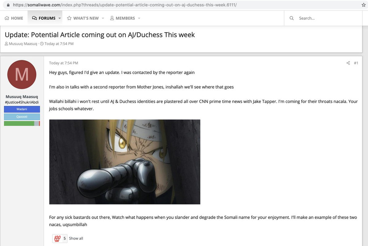Click the What's New star icon

point(69,18)
